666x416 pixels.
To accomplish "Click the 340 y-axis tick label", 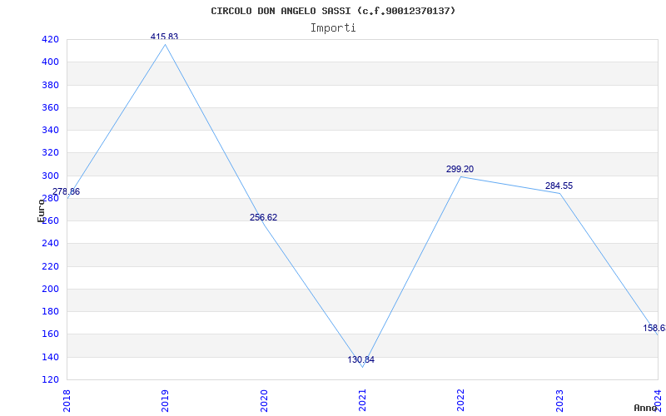I will coord(50,131).
